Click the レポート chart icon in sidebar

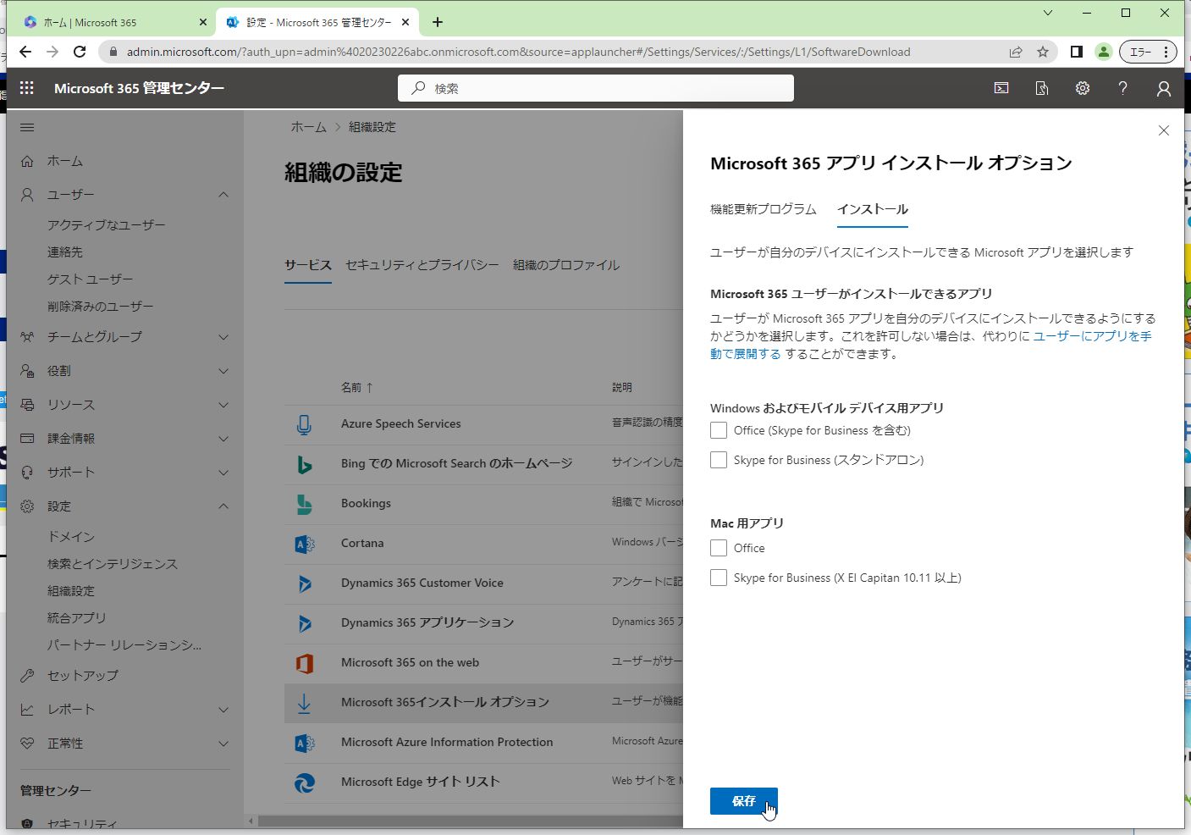(x=27, y=710)
